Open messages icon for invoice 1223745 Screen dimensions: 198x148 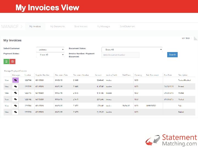15,86
